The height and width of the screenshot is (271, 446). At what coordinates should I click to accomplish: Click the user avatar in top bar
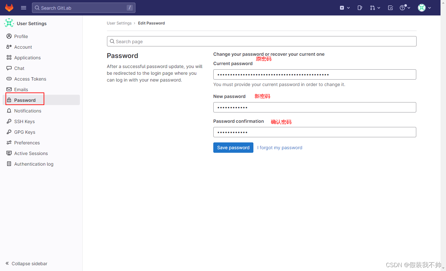(422, 8)
